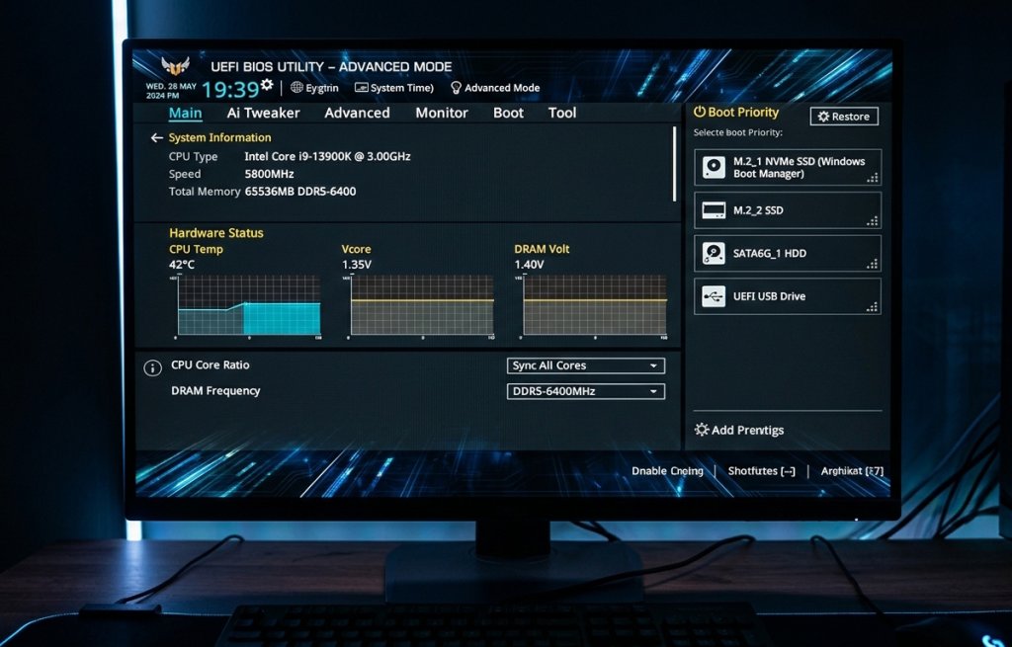Select the M.2_2 SSD boot entry
This screenshot has width=1012, height=647.
(x=788, y=210)
